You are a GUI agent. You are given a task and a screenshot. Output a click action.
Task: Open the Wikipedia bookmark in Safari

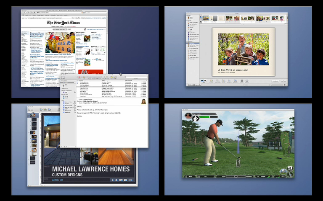click(53, 15)
